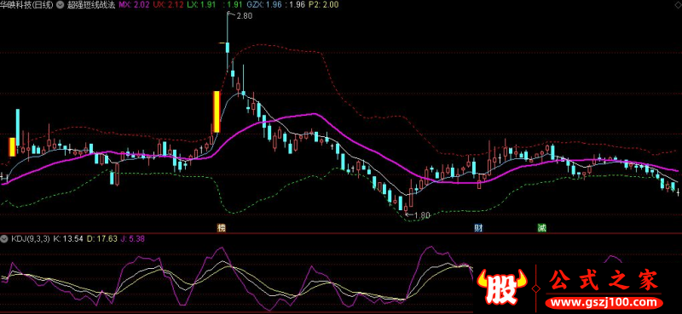Open the KDJ(9,3,3) indicator dropdown arrow

point(5,238)
